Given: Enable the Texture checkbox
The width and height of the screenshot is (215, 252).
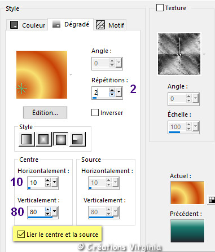Looking at the screenshot, I should click(160, 8).
